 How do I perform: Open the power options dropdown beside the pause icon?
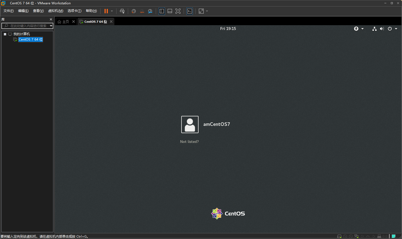tap(112, 11)
